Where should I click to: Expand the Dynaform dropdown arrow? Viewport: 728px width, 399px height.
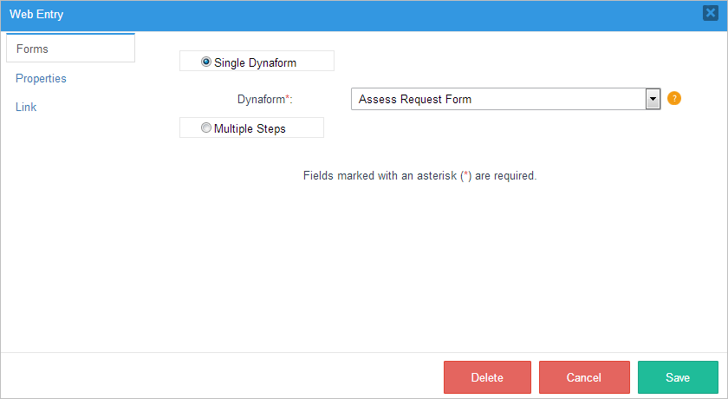(x=653, y=99)
